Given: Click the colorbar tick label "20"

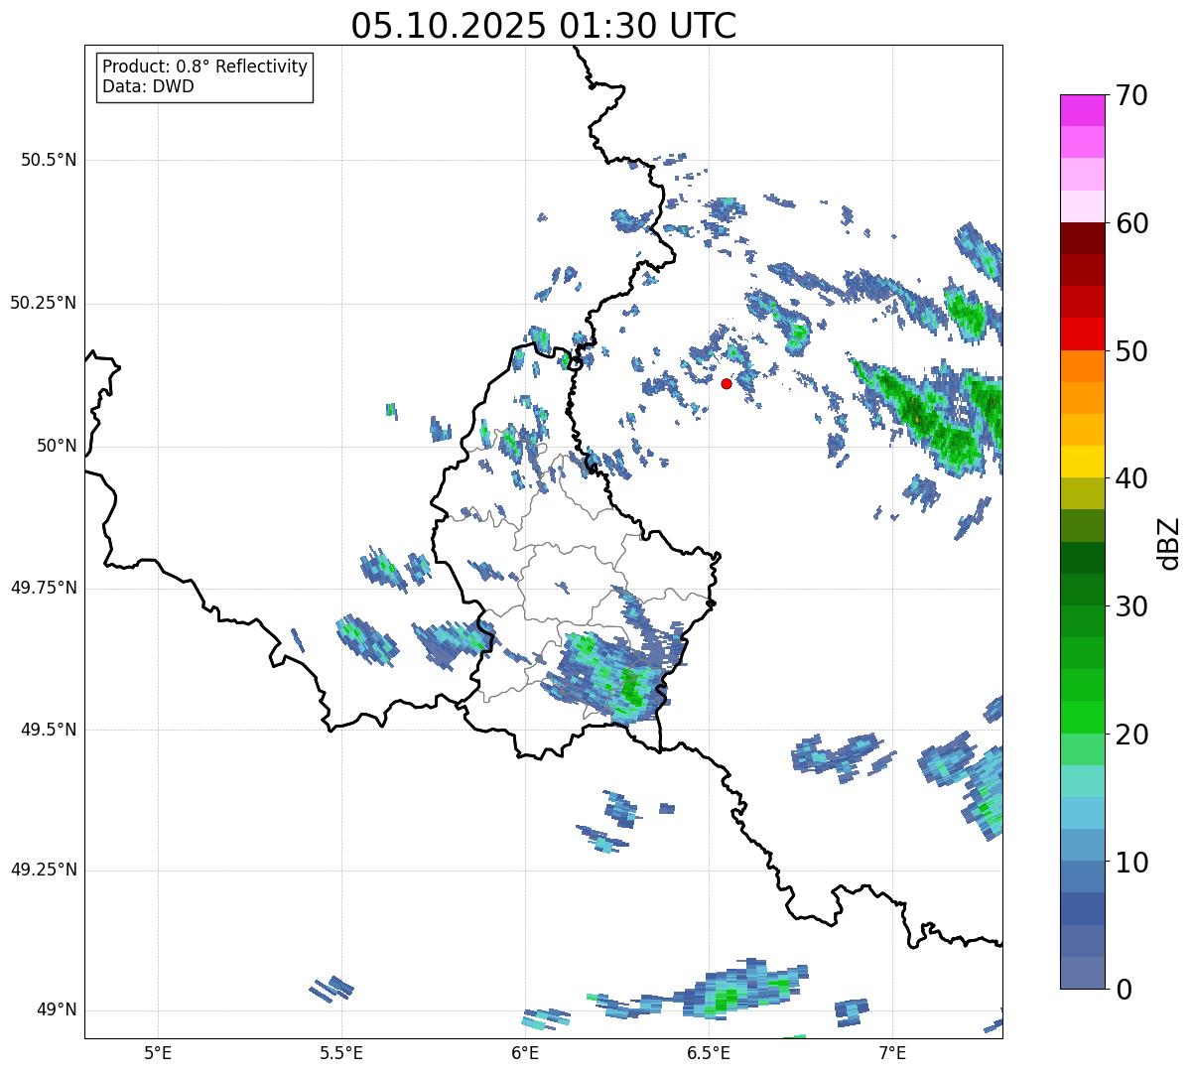Looking at the screenshot, I should tap(1132, 735).
